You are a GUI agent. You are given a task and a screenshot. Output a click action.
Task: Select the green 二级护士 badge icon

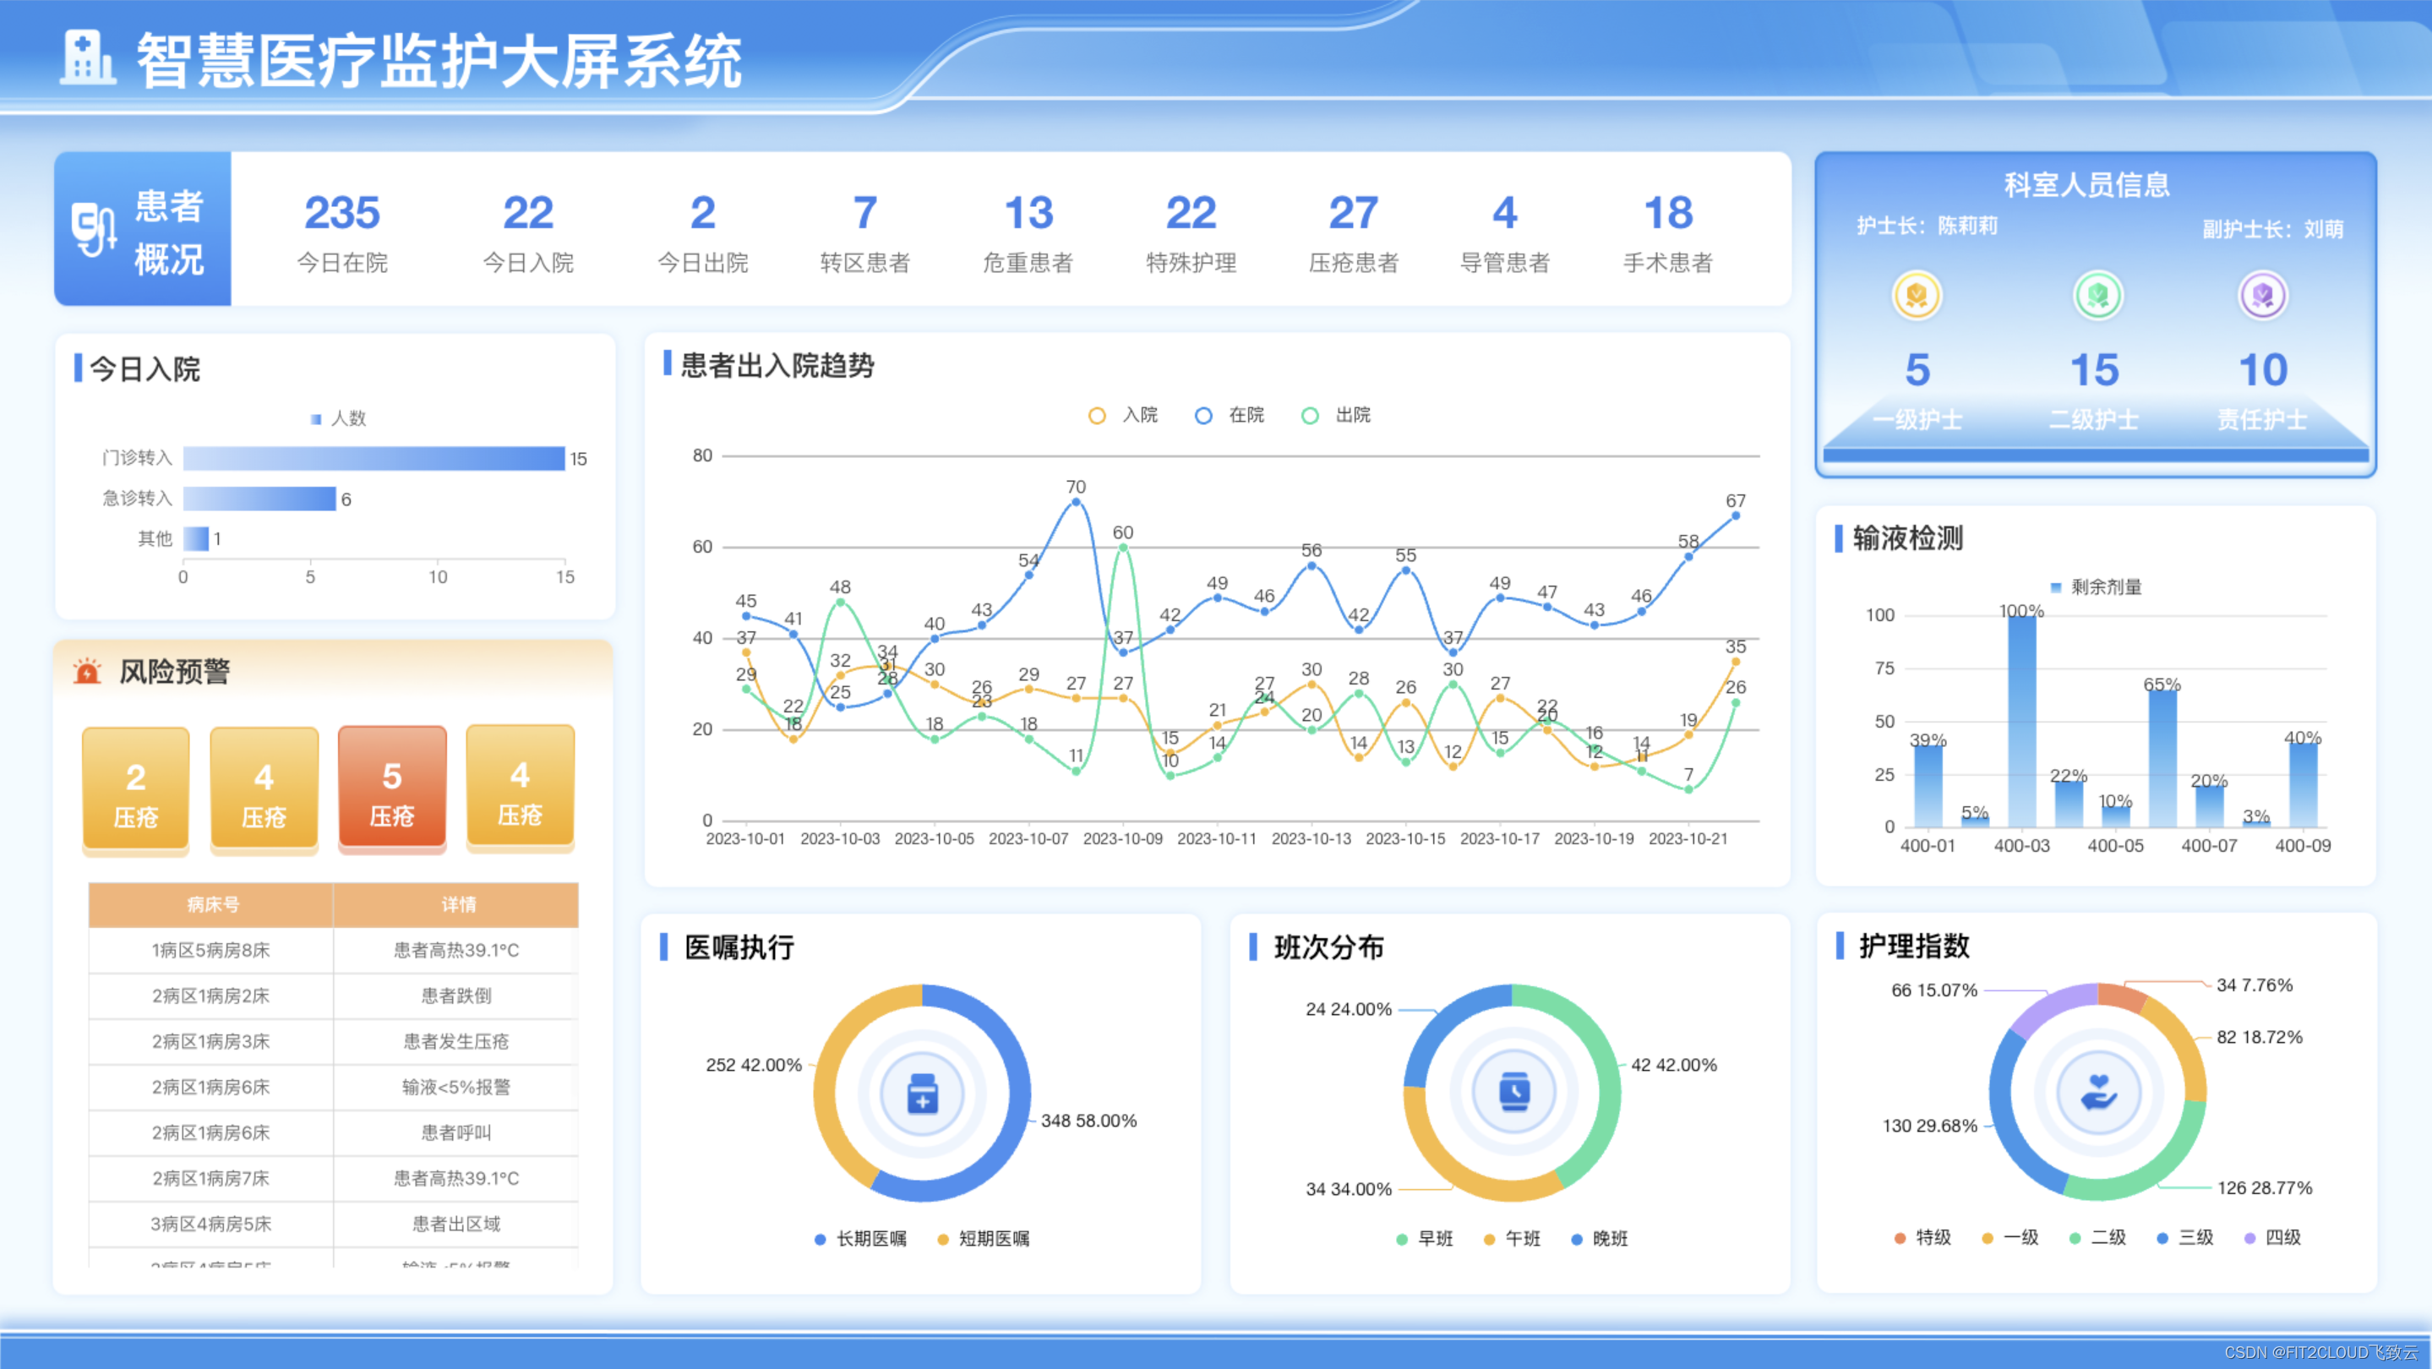coord(2096,296)
